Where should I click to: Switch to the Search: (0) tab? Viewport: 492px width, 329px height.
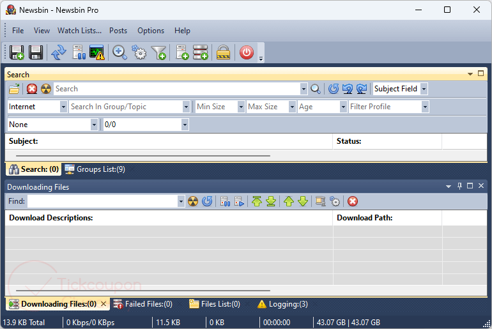click(34, 169)
